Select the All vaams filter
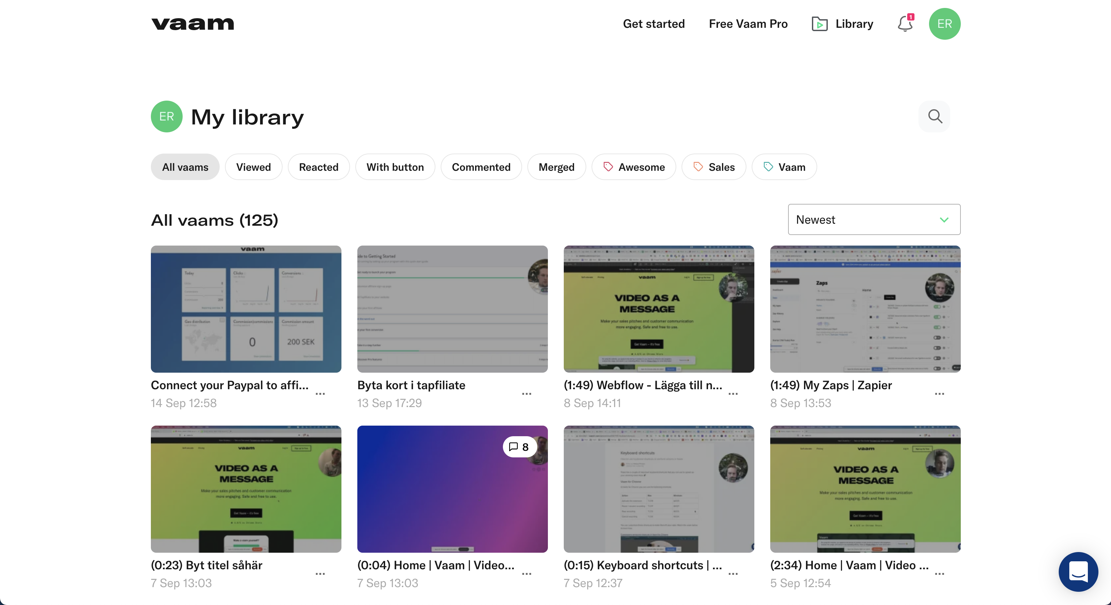This screenshot has height=605, width=1111. coord(185,167)
